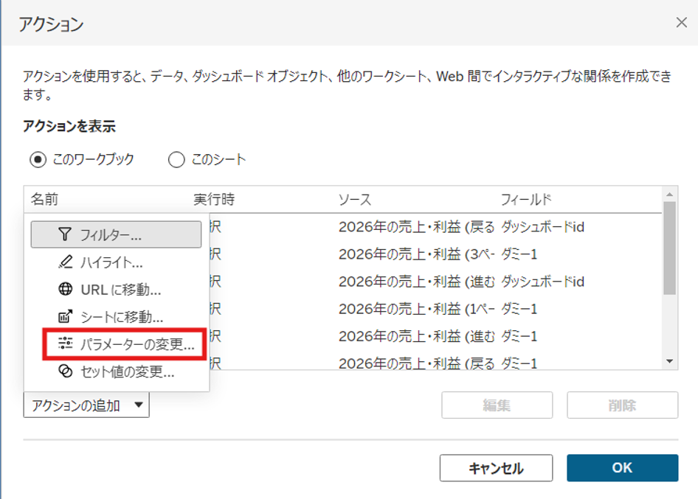The width and height of the screenshot is (698, 499).
Task: Click the actions list scrollbar thumb
Action: click(x=669, y=248)
